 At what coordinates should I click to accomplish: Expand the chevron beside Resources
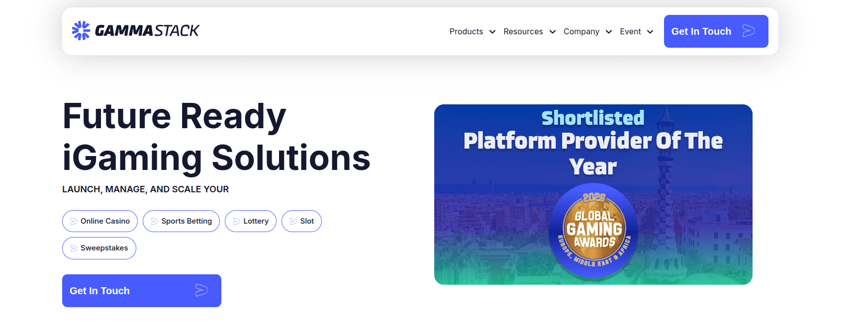coord(552,32)
